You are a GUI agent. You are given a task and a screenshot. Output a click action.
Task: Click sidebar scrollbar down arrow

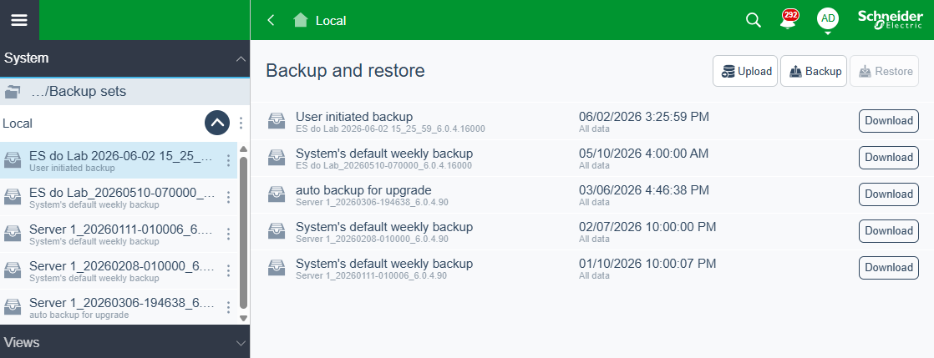pyautogui.click(x=243, y=318)
